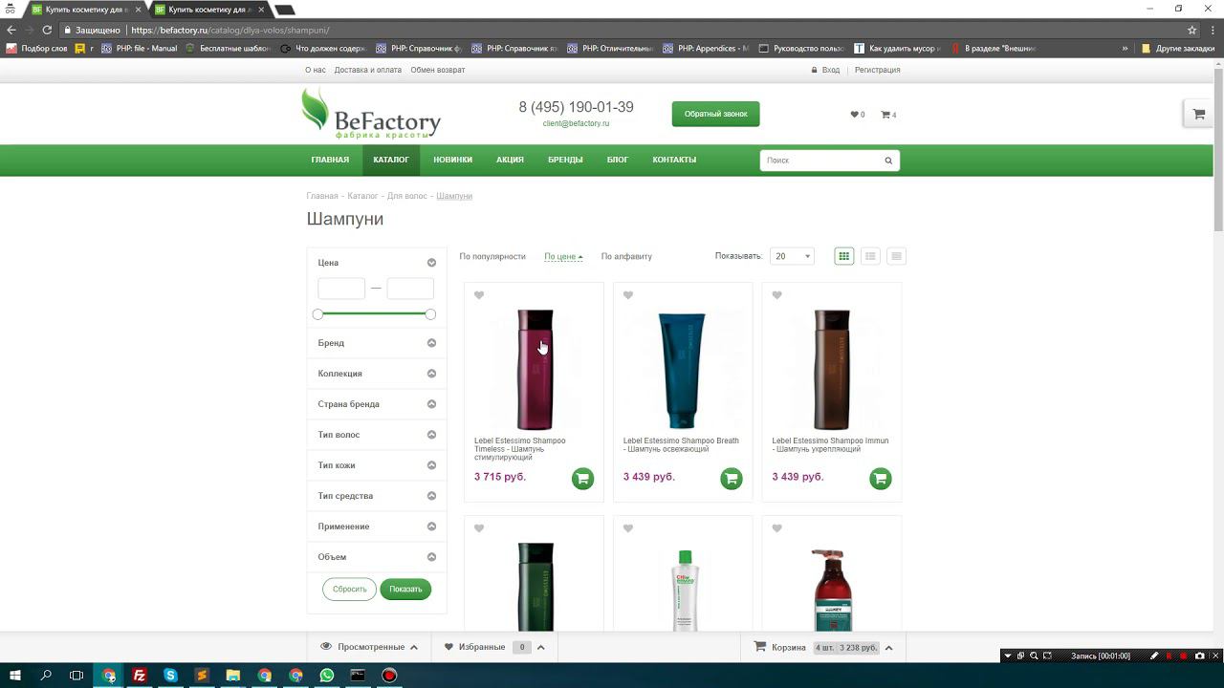1224x688 pixels.
Task: Sort products По популярности
Action: point(492,256)
